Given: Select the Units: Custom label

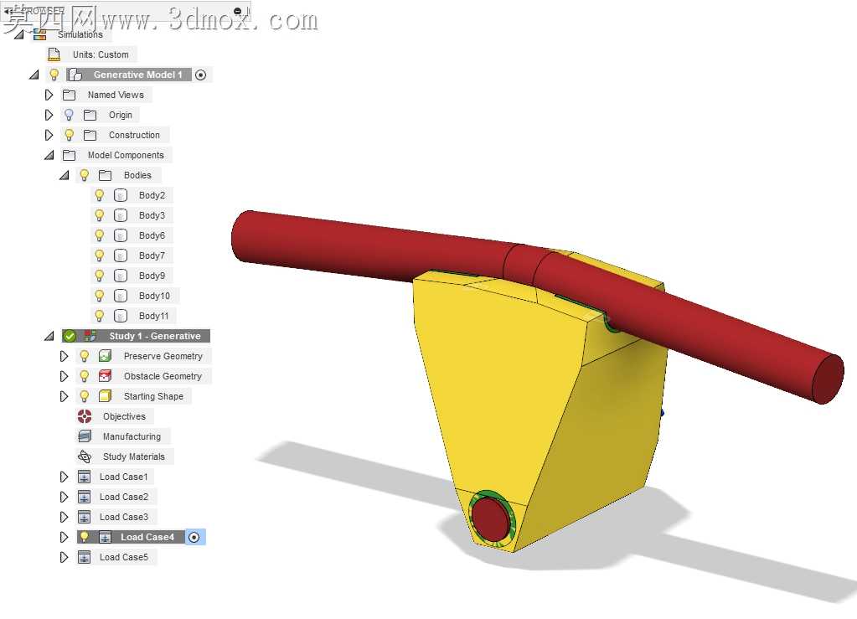Looking at the screenshot, I should point(101,54).
